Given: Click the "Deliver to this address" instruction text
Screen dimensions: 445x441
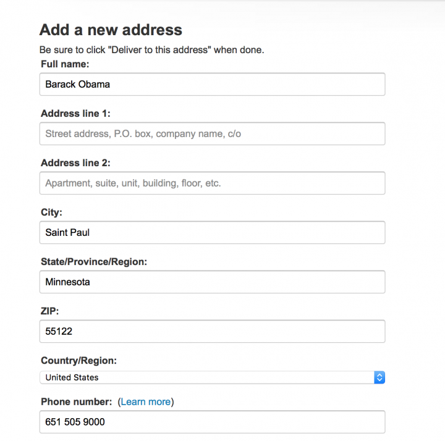Looking at the screenshot, I should [x=151, y=49].
